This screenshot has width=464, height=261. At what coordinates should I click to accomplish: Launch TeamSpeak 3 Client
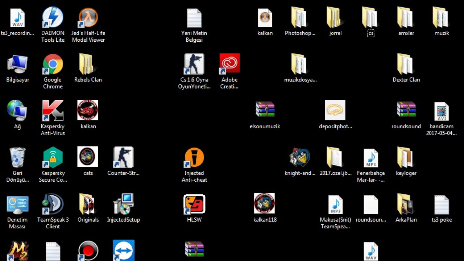(x=53, y=204)
